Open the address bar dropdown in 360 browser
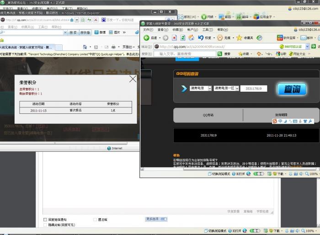This screenshot has width=320, height=235. pyautogui.click(x=307, y=47)
